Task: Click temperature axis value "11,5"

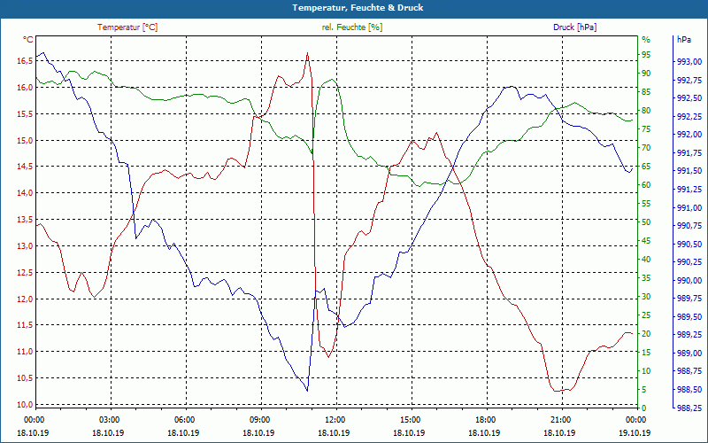Action: tap(26, 325)
